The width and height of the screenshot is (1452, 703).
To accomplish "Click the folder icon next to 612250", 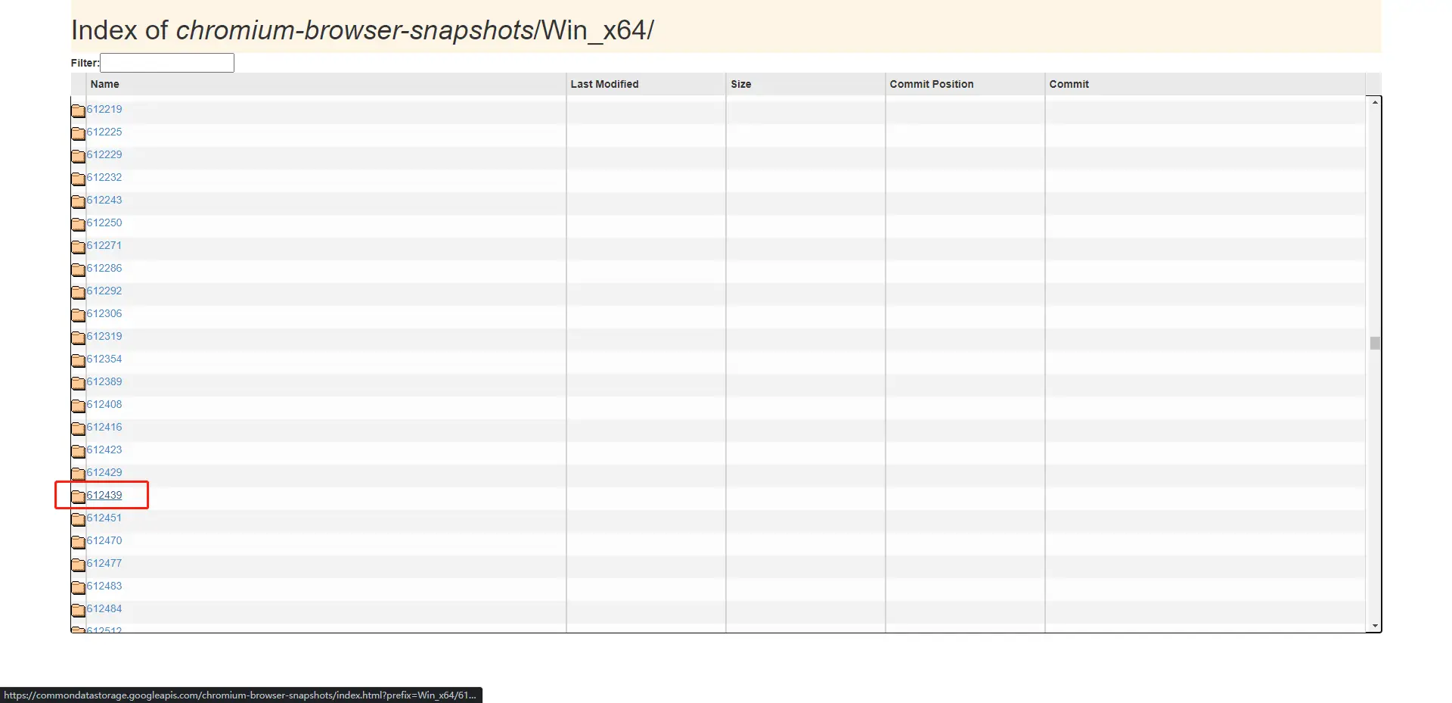I will 78,224.
